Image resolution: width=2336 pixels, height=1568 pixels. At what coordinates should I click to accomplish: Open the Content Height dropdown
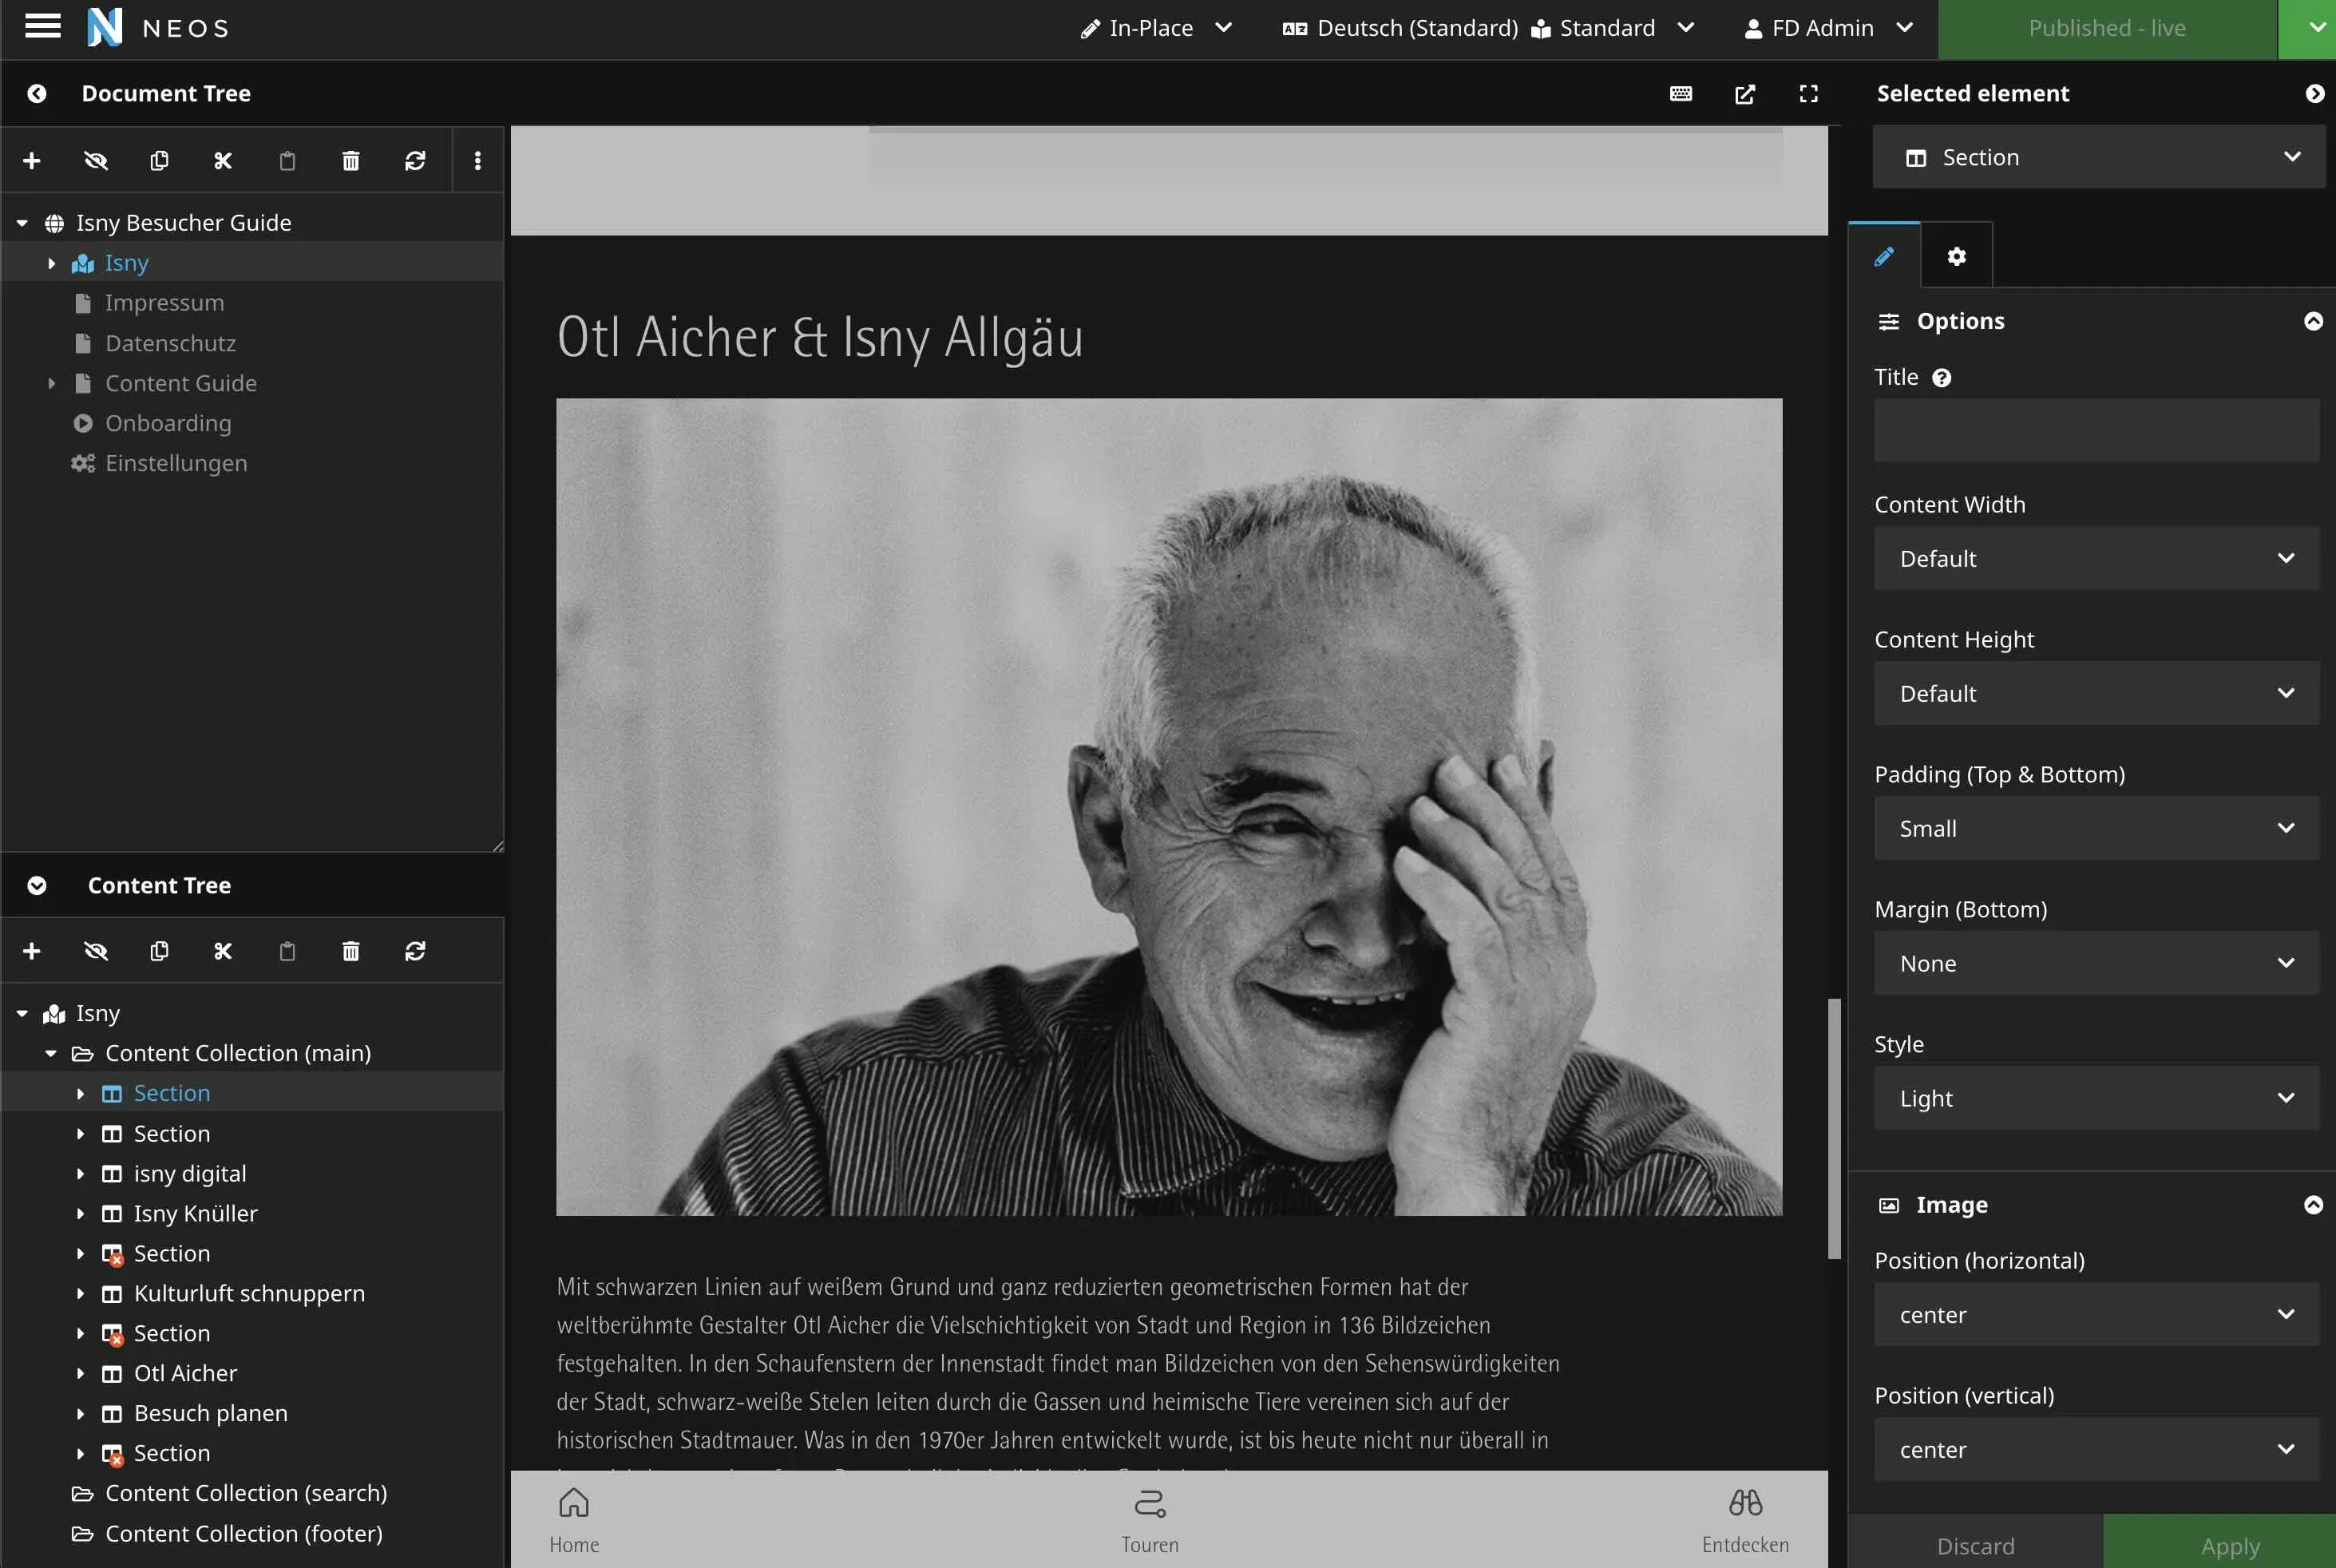point(2096,693)
